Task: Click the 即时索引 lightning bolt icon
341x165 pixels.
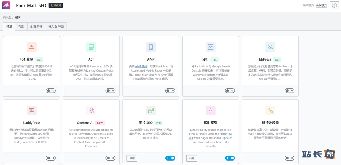Action: [x=210, y=111]
